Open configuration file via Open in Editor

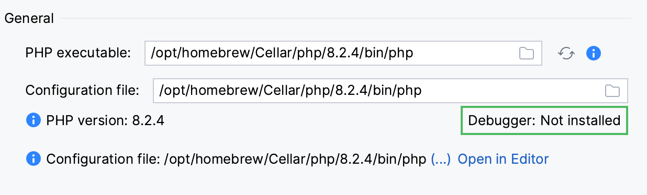coord(503,159)
